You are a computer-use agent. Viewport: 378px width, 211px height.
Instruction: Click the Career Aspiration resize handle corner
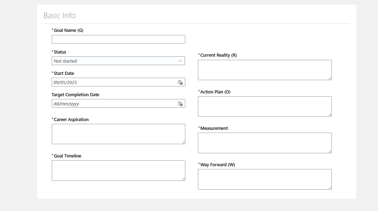[x=184, y=142]
